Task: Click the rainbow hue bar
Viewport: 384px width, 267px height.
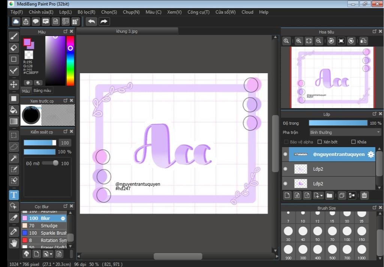Action: point(70,61)
